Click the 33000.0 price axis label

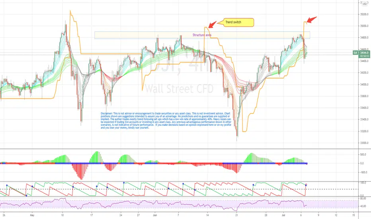[364, 143]
